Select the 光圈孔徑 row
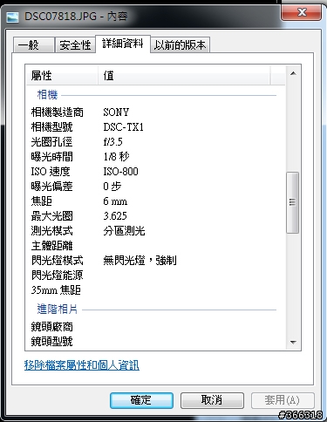This screenshot has height=422, width=327. click(151, 142)
